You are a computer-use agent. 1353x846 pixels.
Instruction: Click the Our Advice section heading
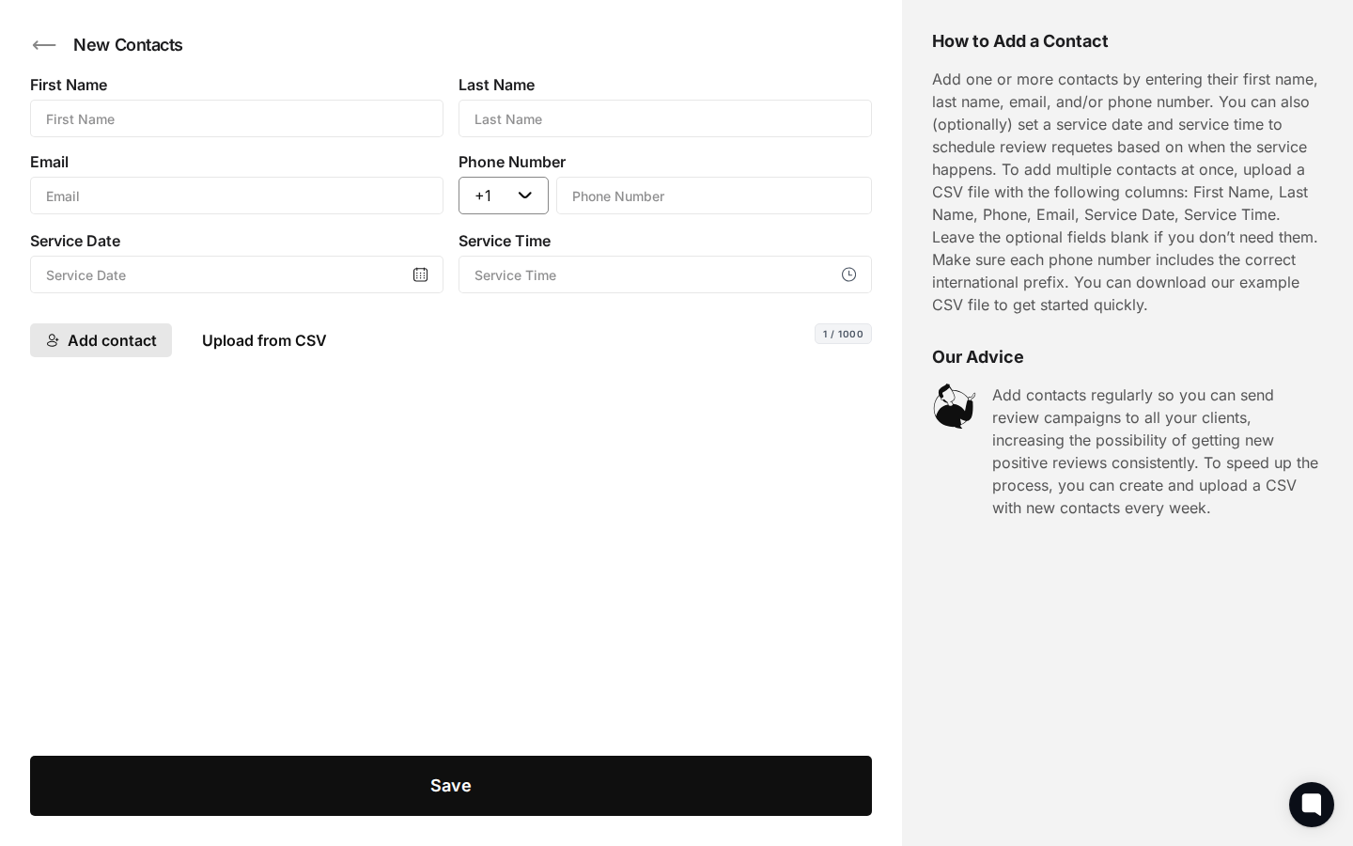(977, 357)
